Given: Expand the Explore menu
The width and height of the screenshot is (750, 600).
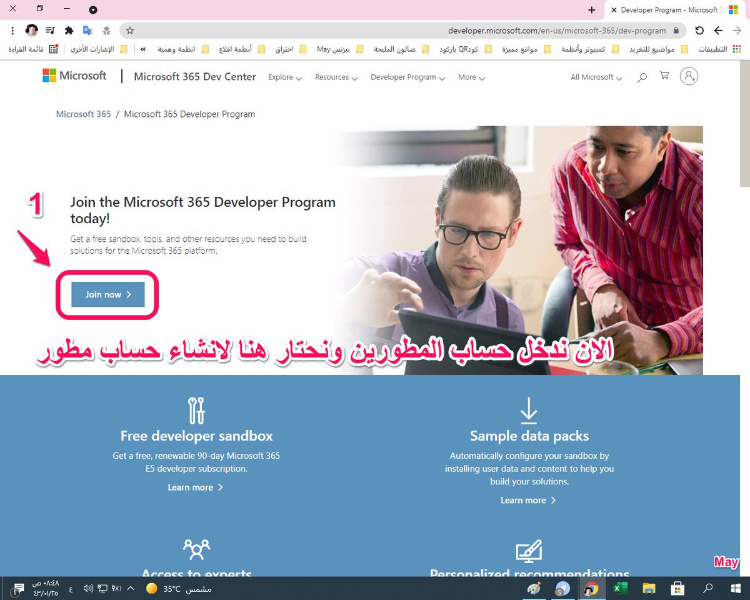Looking at the screenshot, I should 285,77.
